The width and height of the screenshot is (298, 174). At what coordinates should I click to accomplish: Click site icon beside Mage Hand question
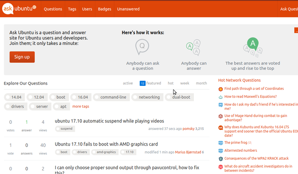point(221,116)
